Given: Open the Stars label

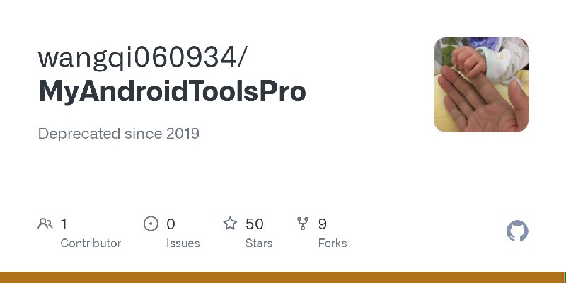Looking at the screenshot, I should tap(259, 243).
